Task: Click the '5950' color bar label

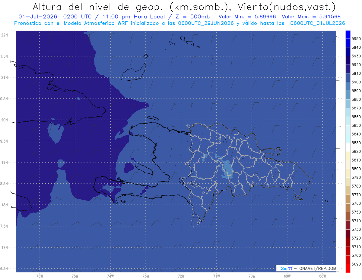Action: [356, 39]
